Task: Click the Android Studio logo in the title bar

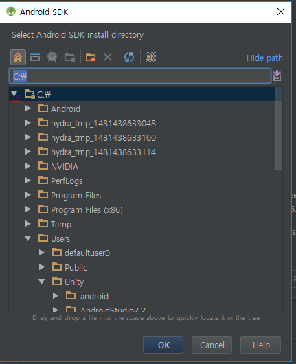Action: 11,12
